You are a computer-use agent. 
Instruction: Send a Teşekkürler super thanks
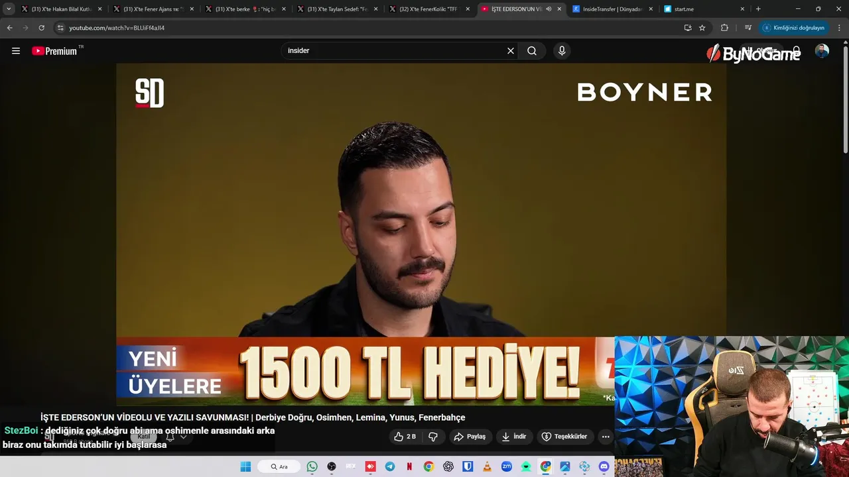click(x=564, y=437)
